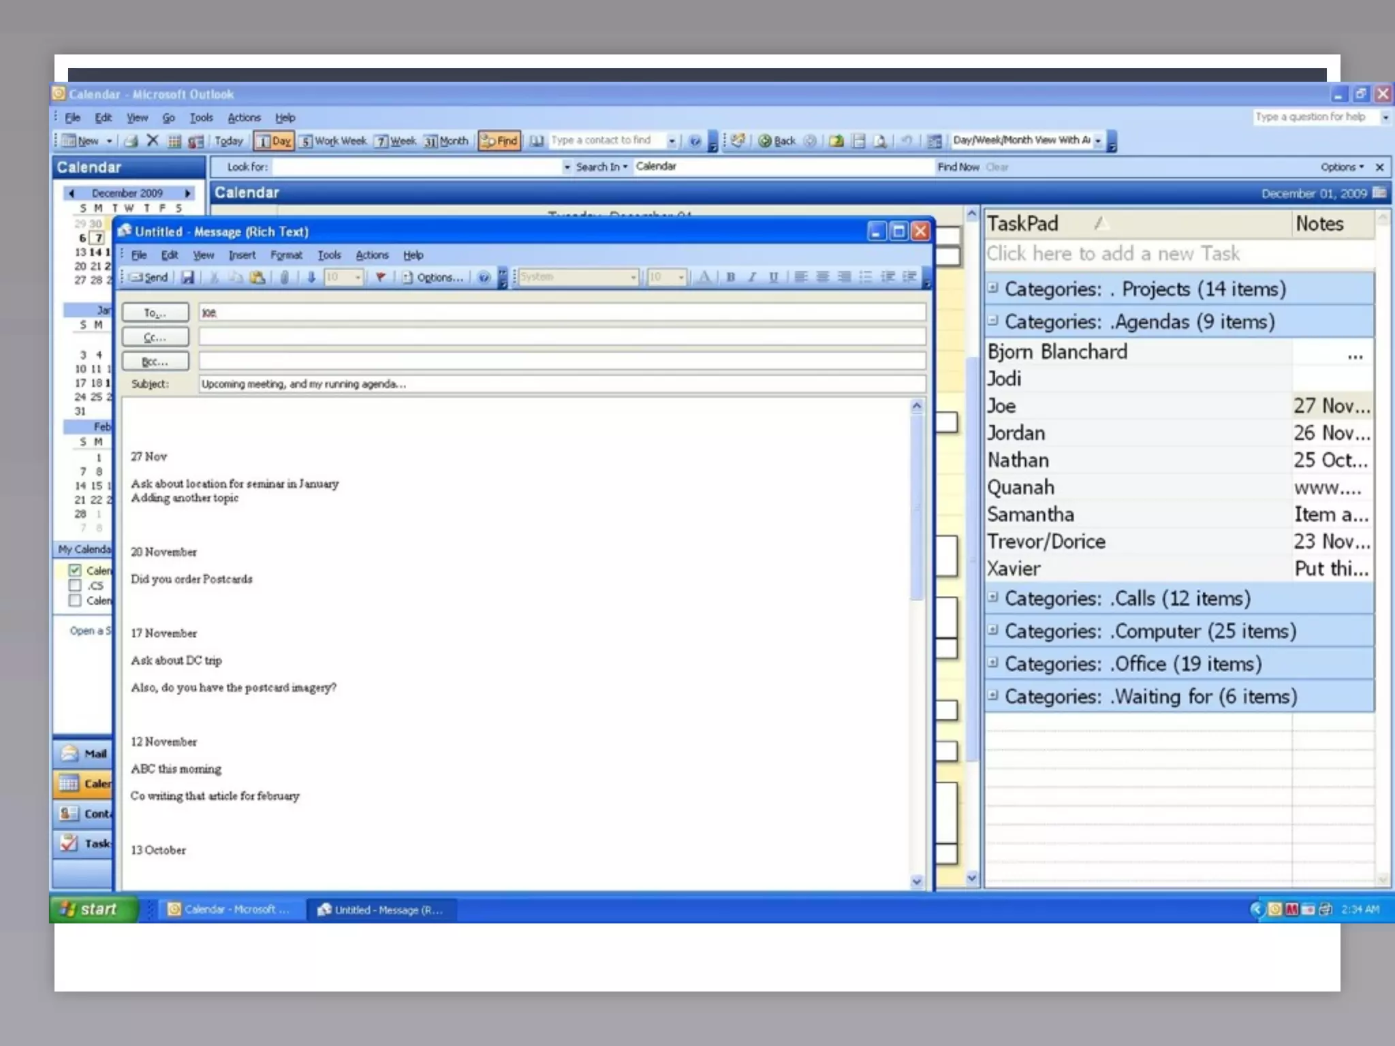The height and width of the screenshot is (1046, 1395).
Task: Uncheck the checked Calendar checkbox in My Calendars
Action: tap(75, 570)
